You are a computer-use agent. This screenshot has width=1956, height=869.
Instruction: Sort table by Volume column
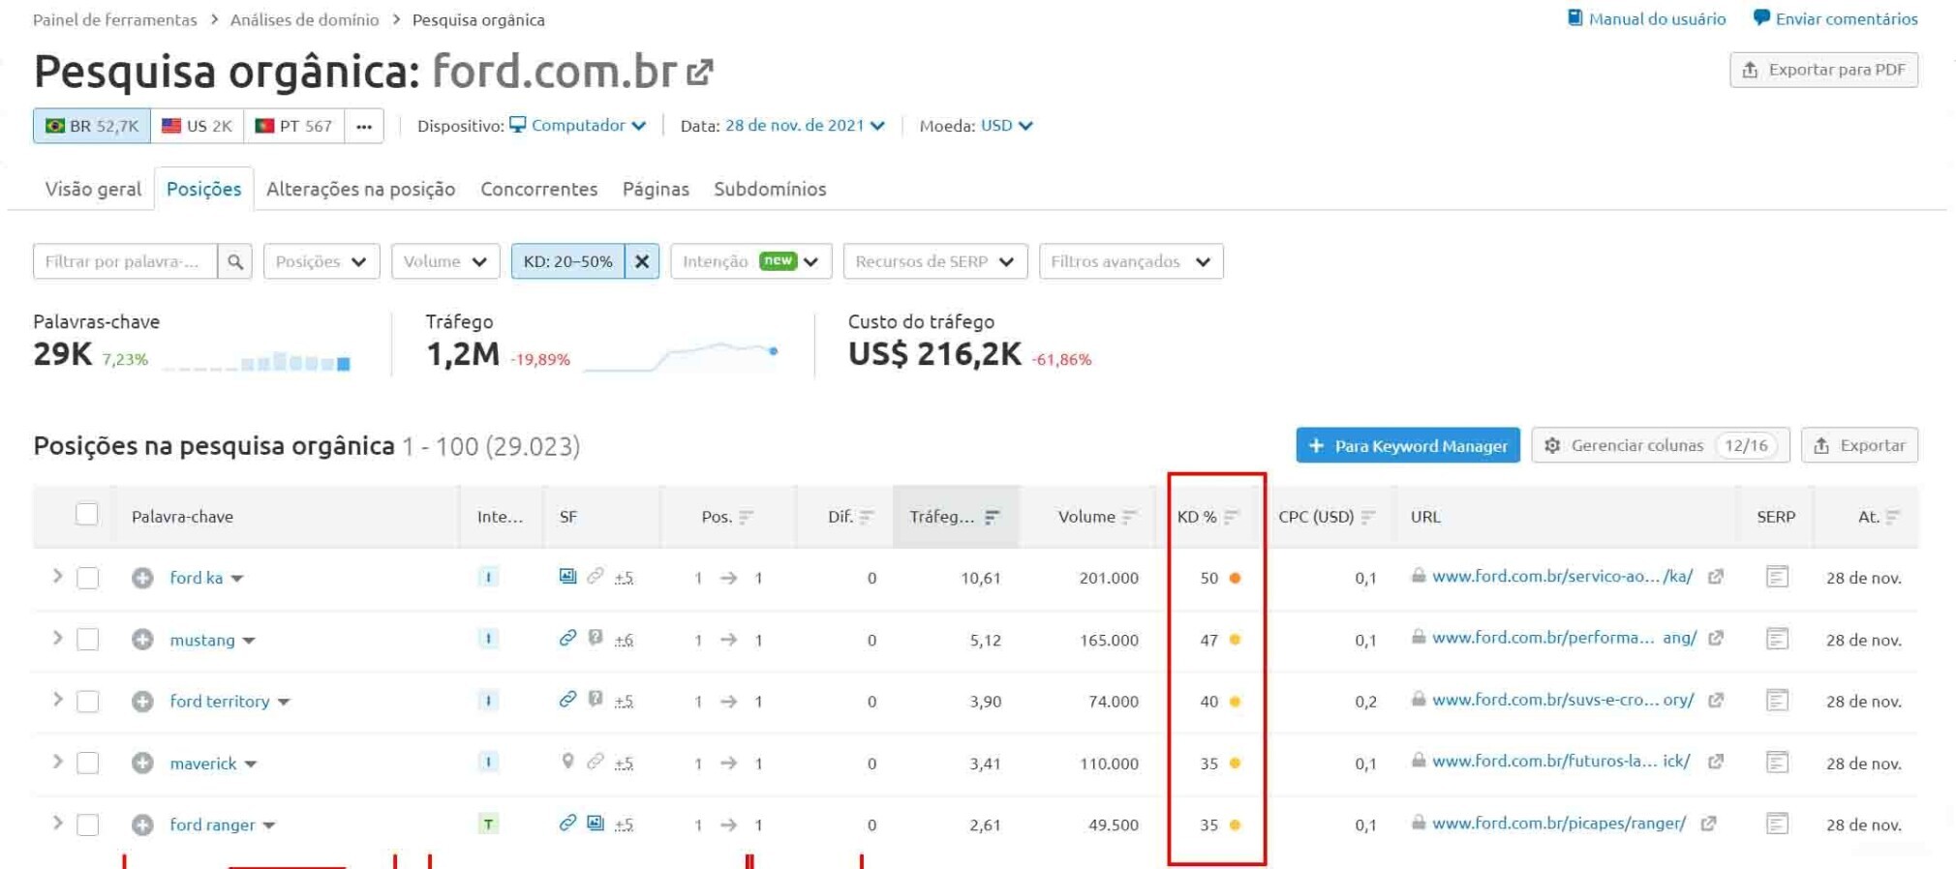coord(1097,517)
